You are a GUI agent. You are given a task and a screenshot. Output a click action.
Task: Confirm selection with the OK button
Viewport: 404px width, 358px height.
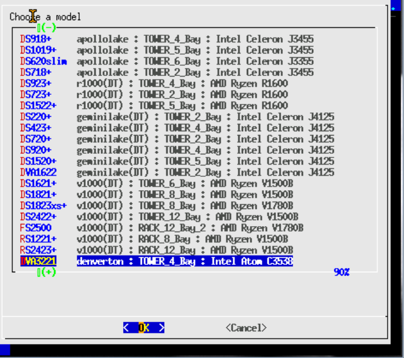pos(144,328)
